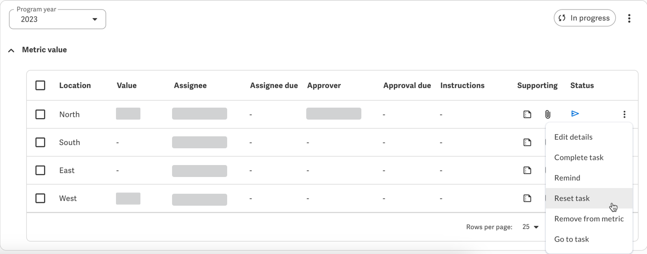The height and width of the screenshot is (254, 647).
Task: Open the notes icon in West row
Action: tap(527, 198)
